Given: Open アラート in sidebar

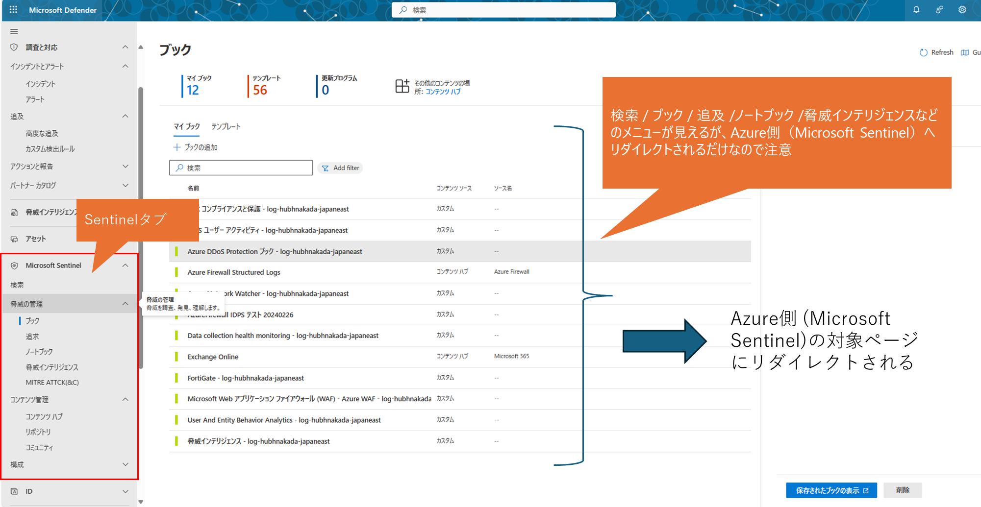Looking at the screenshot, I should click(35, 99).
